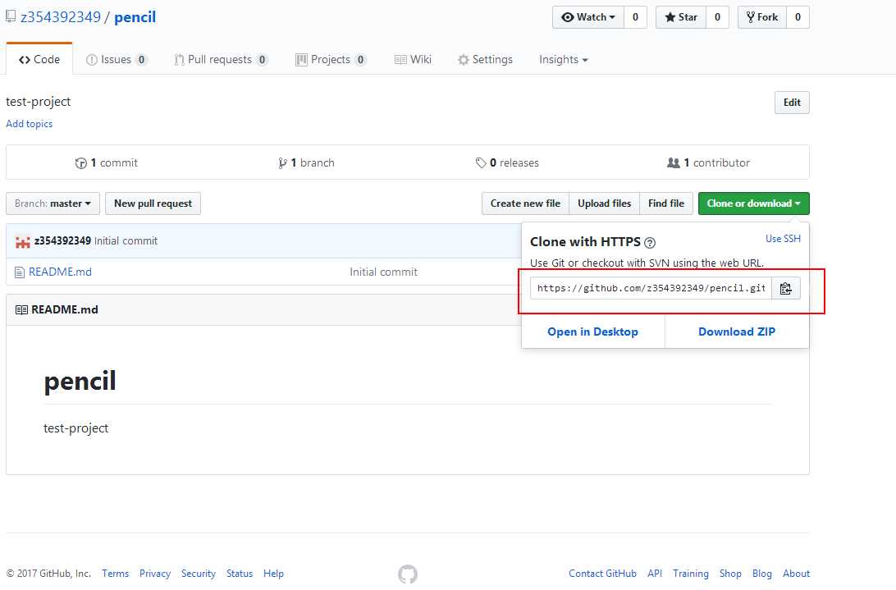This screenshot has width=896, height=590.
Task: Click the help question mark beside Clone with HTTPS
Action: tap(650, 242)
